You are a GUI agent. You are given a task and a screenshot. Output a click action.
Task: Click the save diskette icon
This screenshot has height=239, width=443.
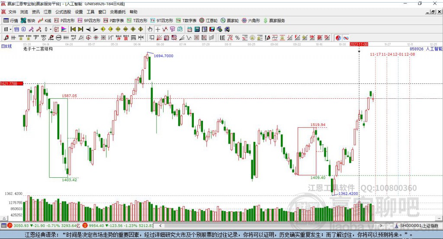[212, 29]
